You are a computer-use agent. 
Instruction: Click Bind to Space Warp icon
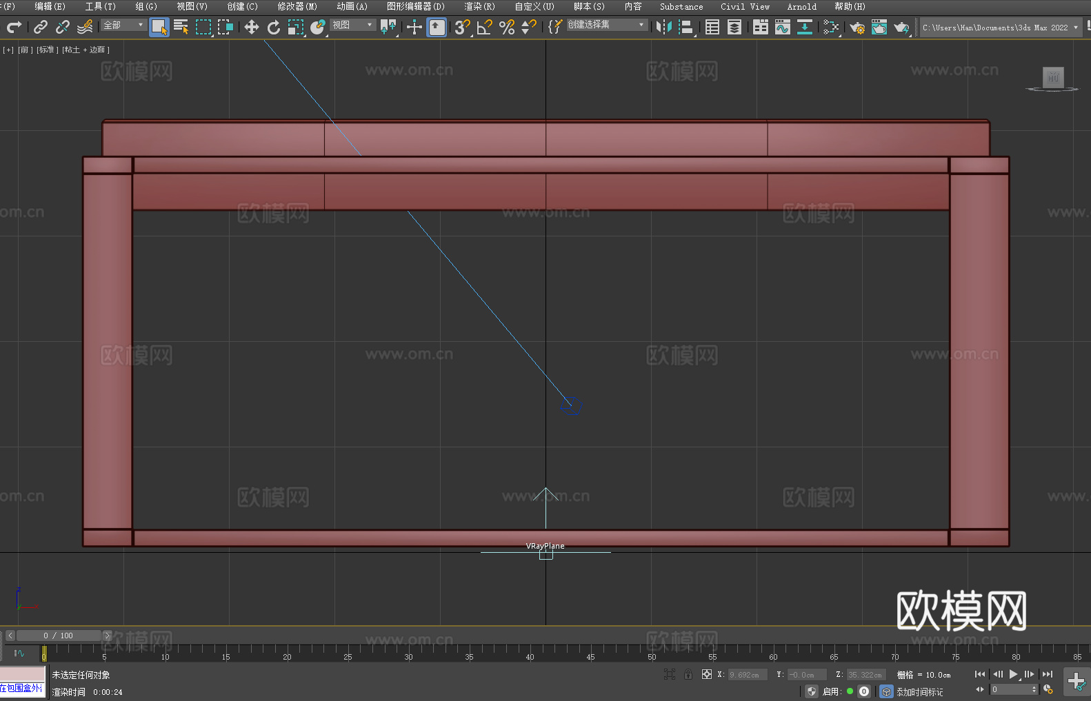coord(85,27)
